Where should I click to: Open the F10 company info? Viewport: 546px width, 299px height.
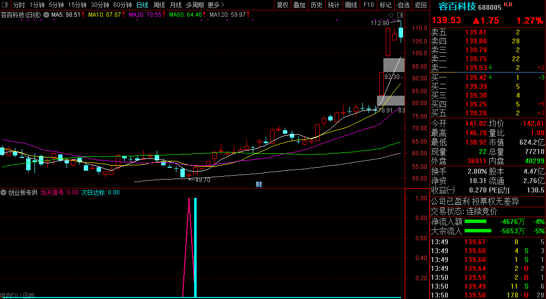tap(368, 5)
